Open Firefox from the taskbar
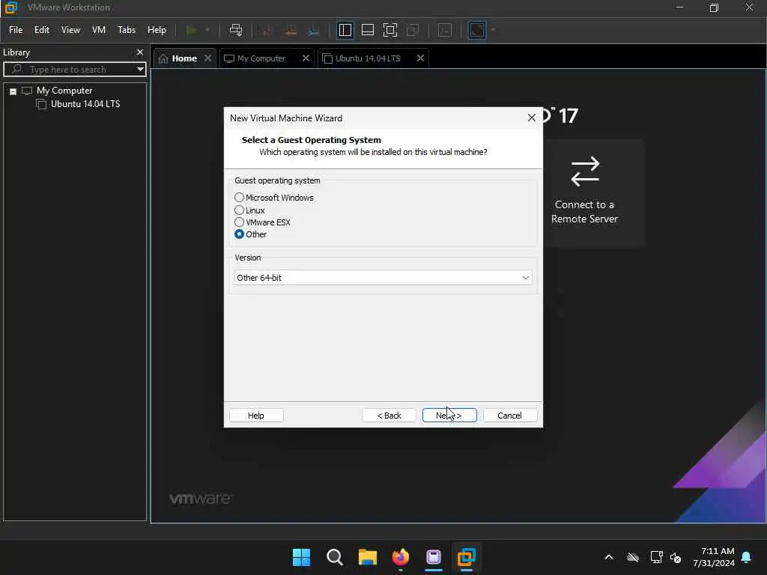 point(401,557)
